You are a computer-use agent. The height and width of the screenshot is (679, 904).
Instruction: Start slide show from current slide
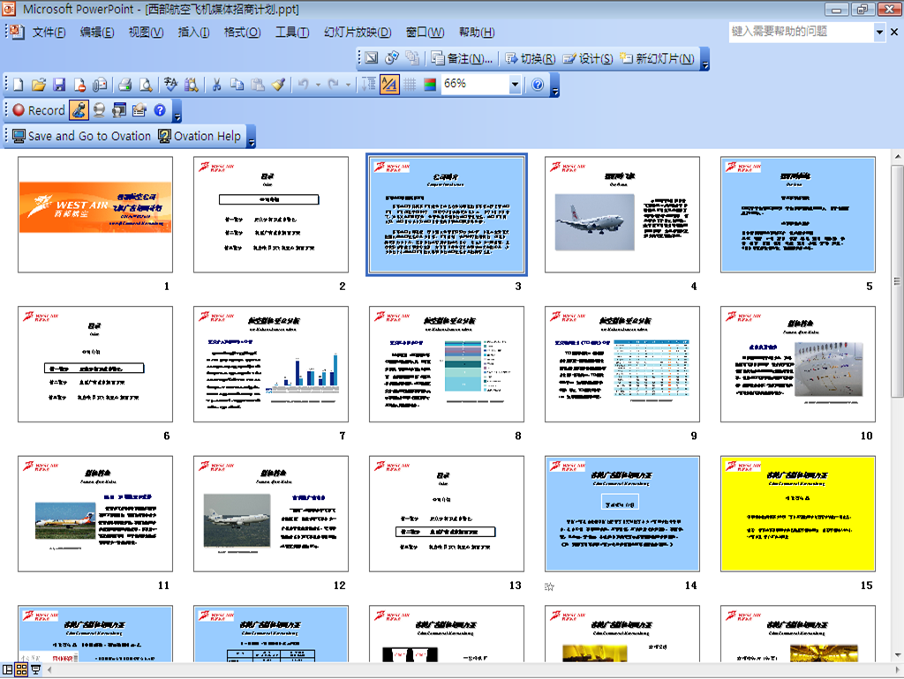(35, 669)
